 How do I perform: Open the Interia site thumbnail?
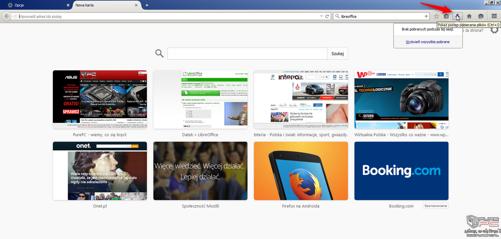(301, 99)
